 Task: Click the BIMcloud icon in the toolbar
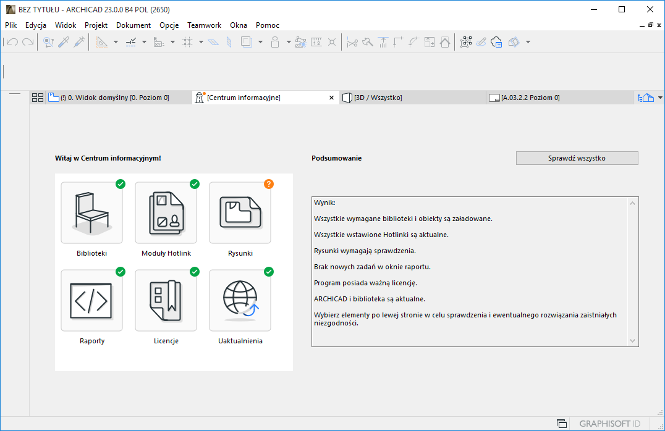[x=496, y=42]
